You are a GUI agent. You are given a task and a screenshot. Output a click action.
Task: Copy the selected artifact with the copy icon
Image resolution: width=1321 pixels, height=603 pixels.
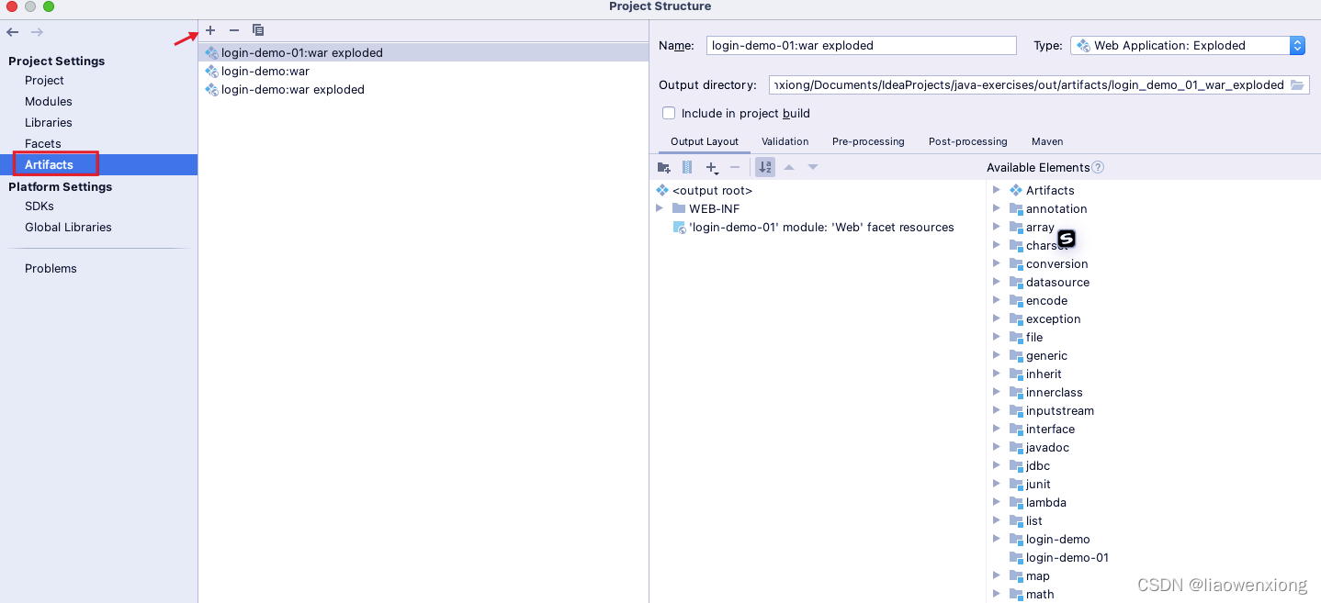click(258, 30)
